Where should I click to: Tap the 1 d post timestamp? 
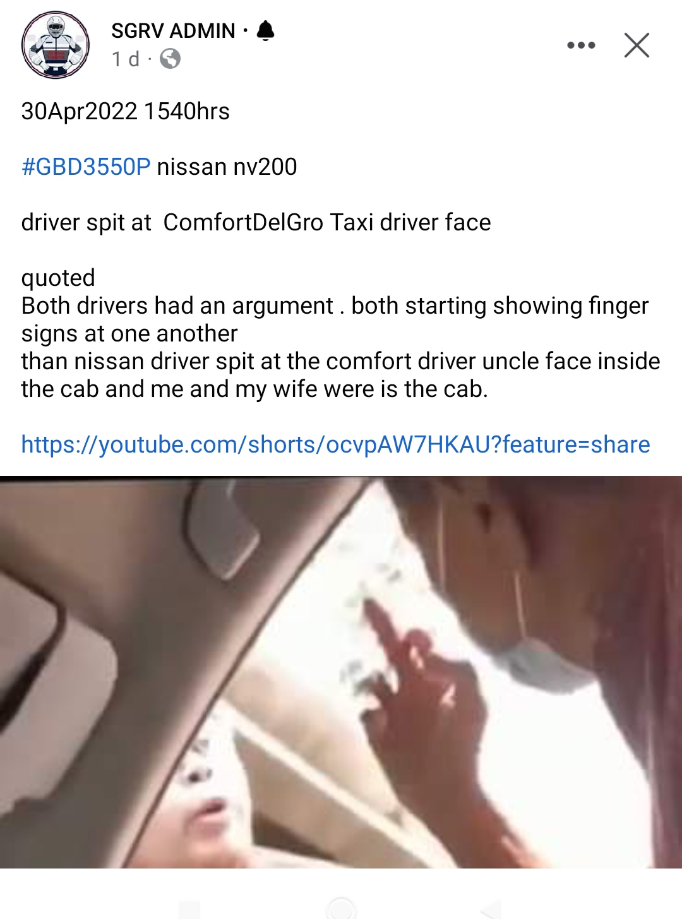tap(125, 59)
